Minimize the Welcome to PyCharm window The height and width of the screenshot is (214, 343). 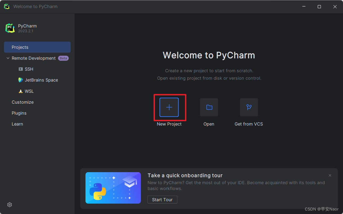[x=304, y=7]
